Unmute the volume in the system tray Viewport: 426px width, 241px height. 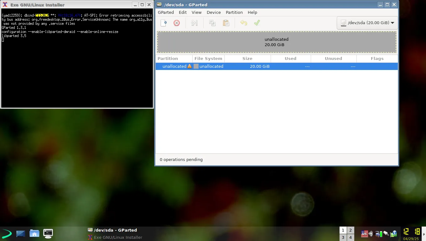371,233
